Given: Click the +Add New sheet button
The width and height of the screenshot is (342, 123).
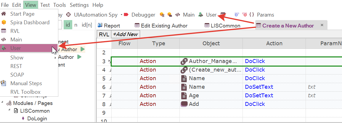Looking at the screenshot, I should [x=126, y=34].
